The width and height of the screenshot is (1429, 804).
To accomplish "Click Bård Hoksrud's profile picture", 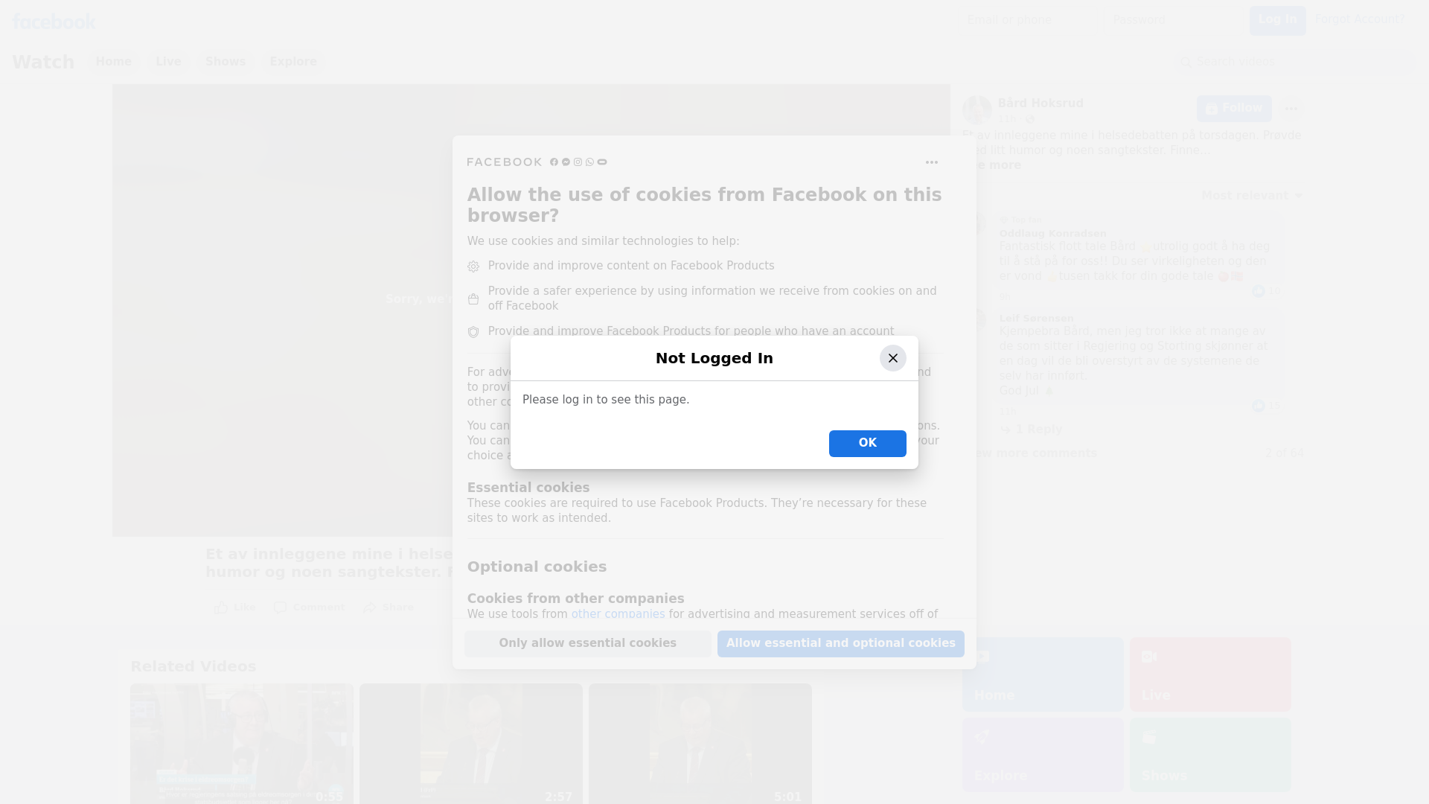I will tap(976, 110).
